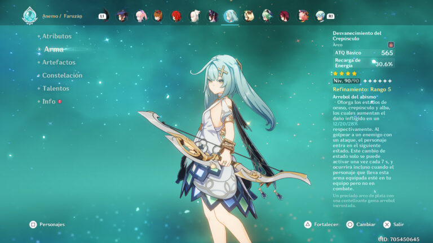The width and height of the screenshot is (433, 243).
Task: Open the Info section with the alert
Action: (50, 102)
